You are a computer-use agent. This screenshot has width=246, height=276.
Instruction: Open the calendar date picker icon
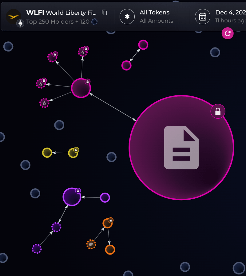[203, 17]
